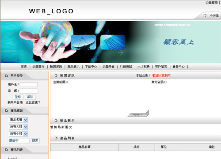Click the 備註 table column header
Screen dimensions: 221x159
[212, 147]
